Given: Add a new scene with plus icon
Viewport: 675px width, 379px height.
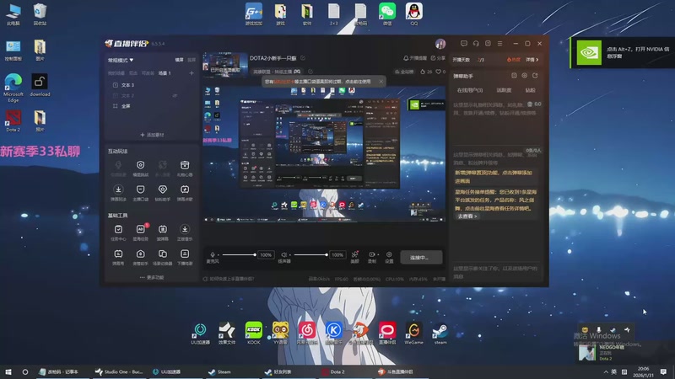Looking at the screenshot, I should point(192,73).
